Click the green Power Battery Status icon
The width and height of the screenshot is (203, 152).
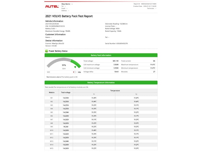[x=47, y=51]
